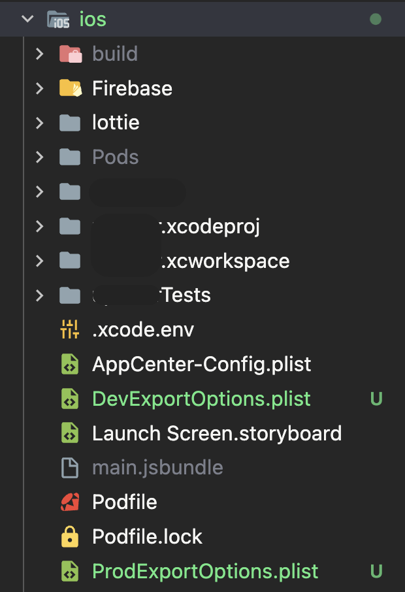Click the ios folder icon
This screenshot has height=592, width=405.
click(x=59, y=20)
